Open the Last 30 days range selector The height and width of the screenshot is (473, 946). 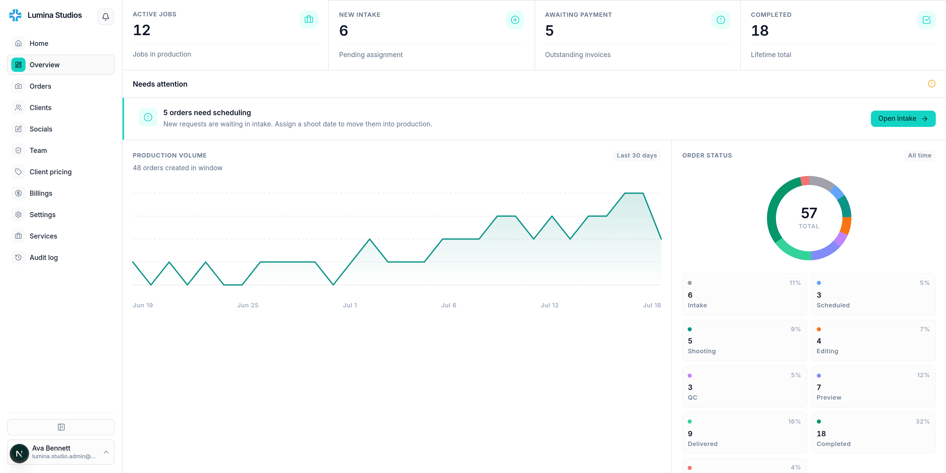(637, 155)
